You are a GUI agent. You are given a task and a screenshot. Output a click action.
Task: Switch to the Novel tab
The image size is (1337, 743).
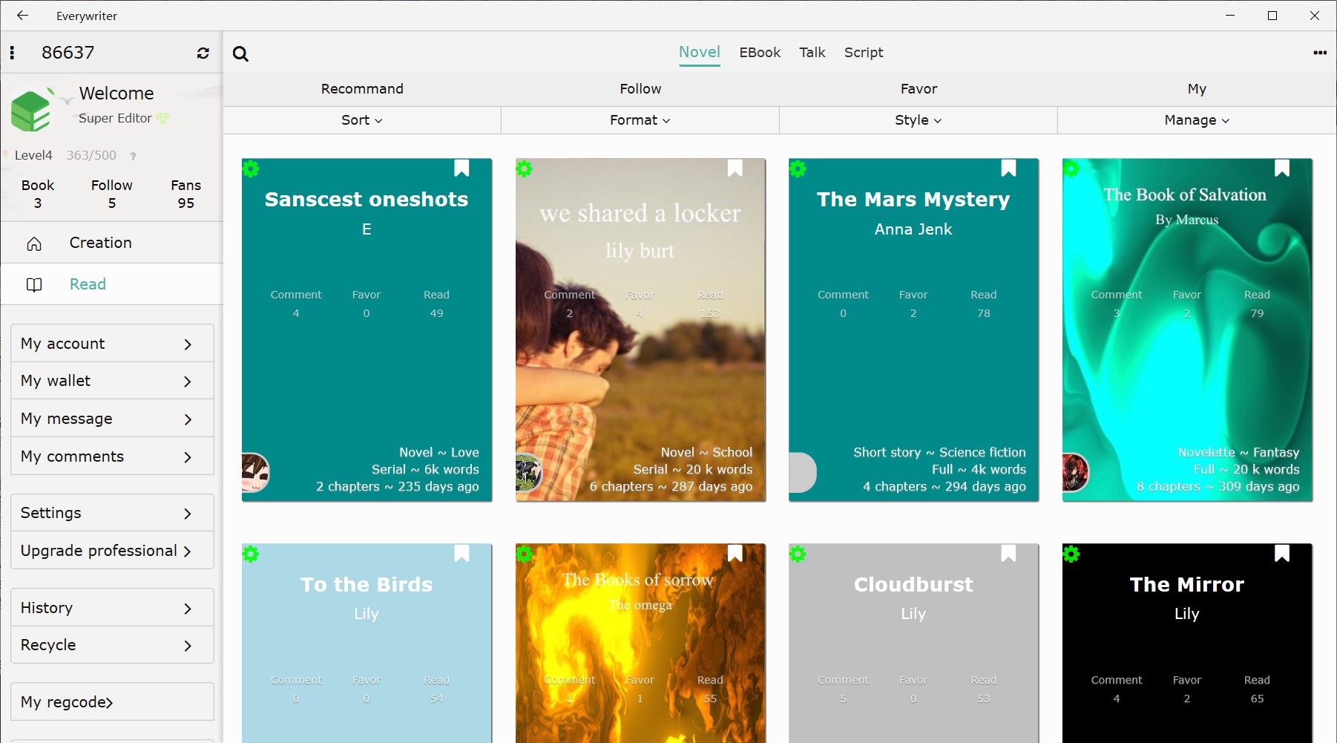click(x=700, y=53)
